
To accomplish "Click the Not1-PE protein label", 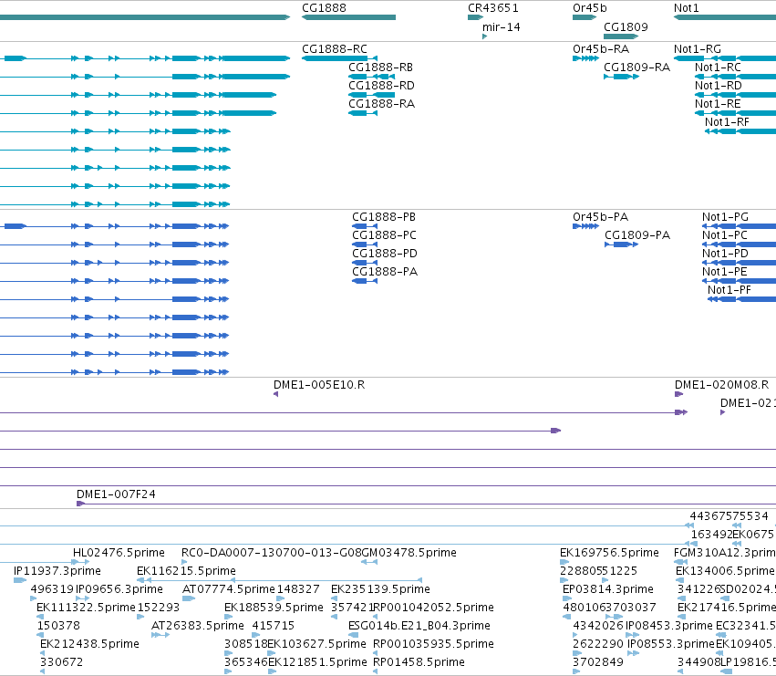I will [x=725, y=272].
